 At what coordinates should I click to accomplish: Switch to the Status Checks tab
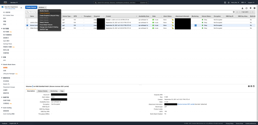(x=43, y=91)
